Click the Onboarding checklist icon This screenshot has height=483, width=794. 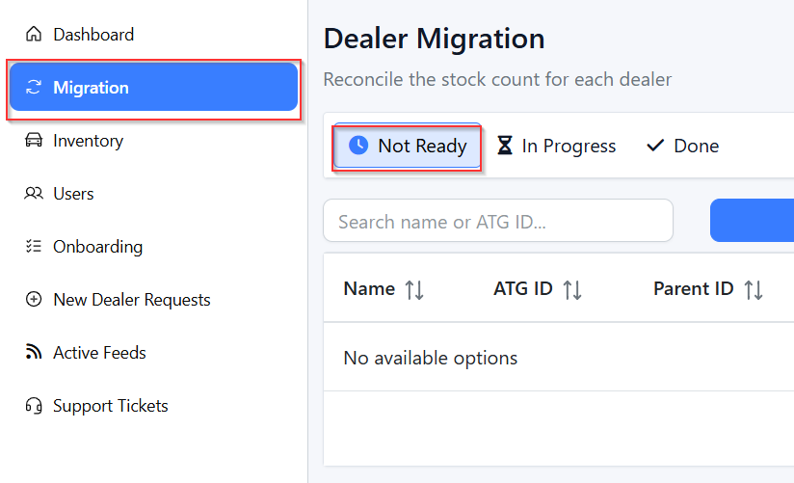point(34,247)
